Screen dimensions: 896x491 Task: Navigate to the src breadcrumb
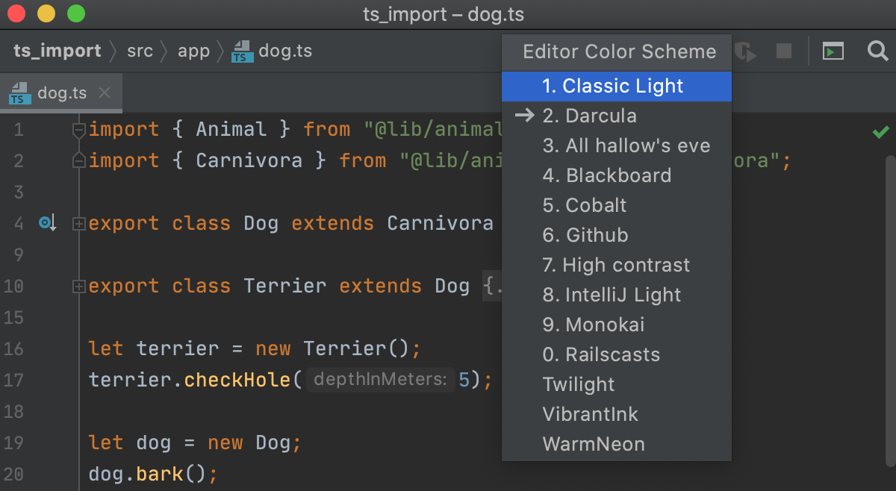(140, 51)
